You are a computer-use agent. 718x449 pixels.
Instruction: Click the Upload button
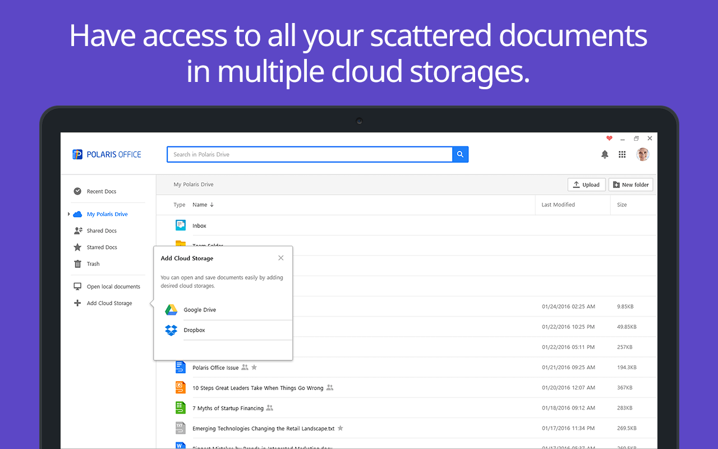click(586, 185)
